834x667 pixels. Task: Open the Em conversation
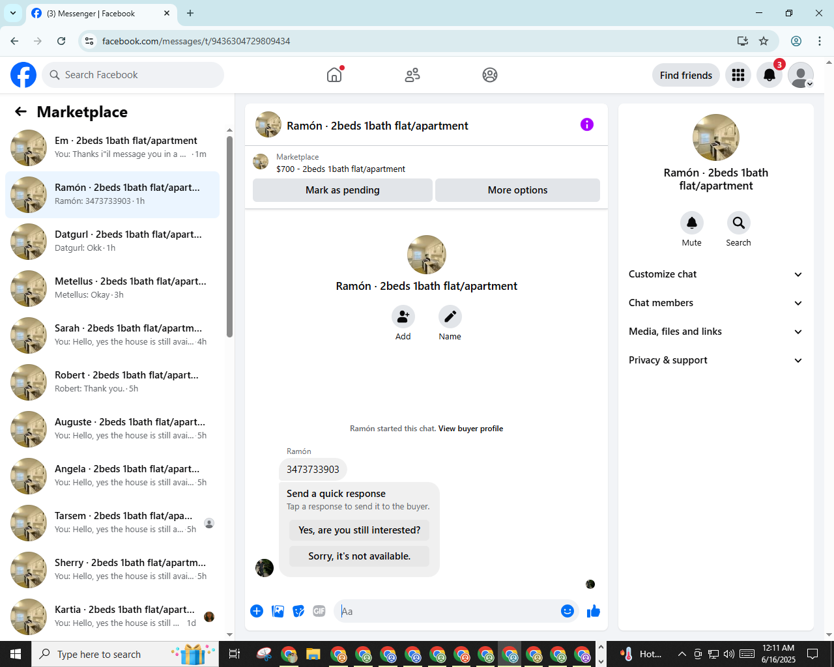pyautogui.click(x=112, y=148)
